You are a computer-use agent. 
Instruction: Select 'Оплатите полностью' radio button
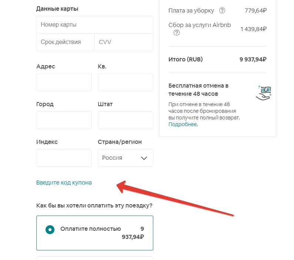click(50, 229)
